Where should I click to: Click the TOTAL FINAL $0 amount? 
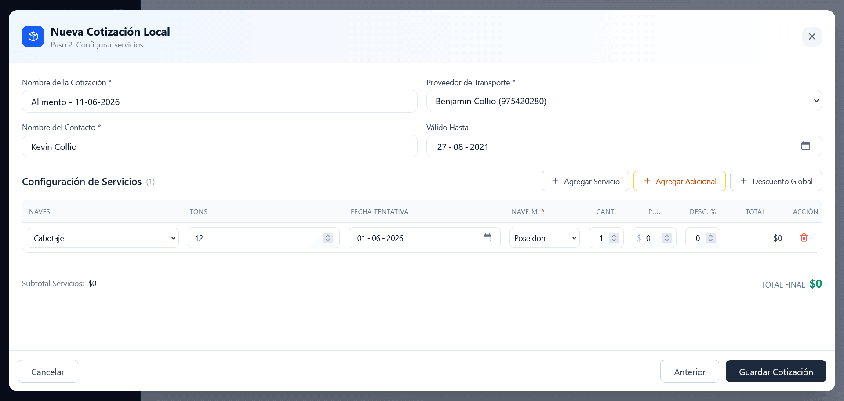816,284
